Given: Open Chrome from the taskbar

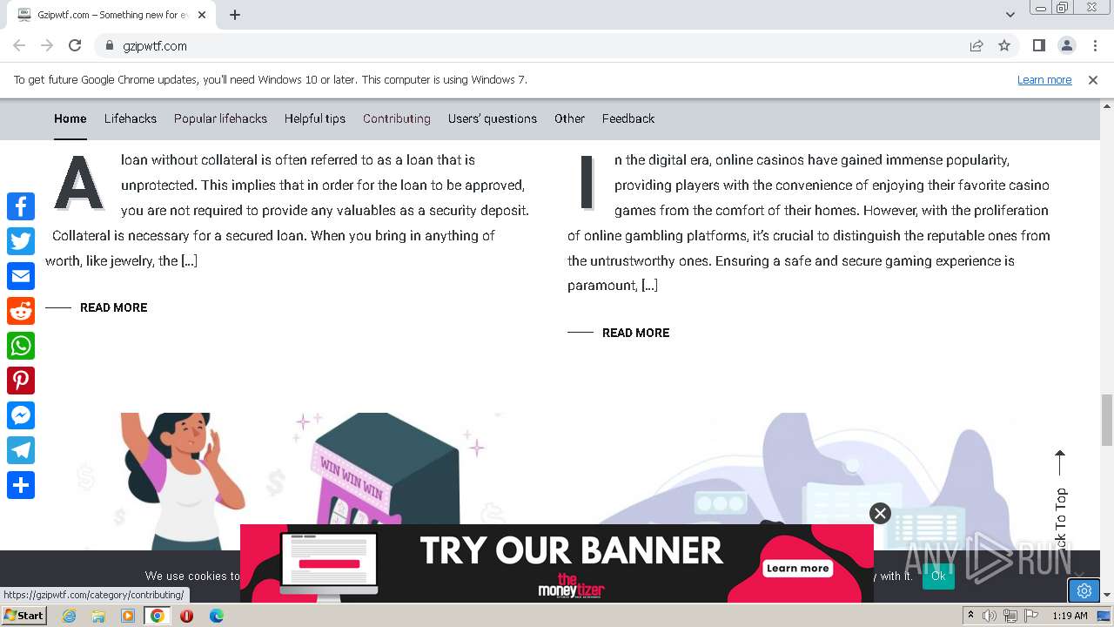Looking at the screenshot, I should tap(157, 616).
